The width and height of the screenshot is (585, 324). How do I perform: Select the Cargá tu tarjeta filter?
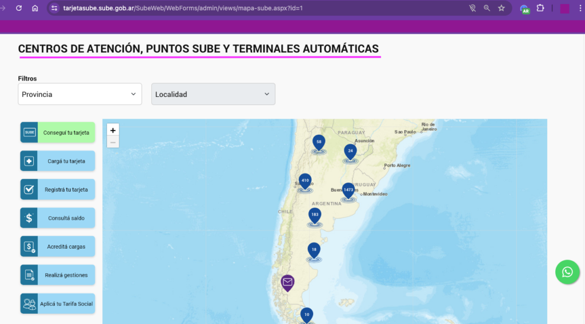(58, 161)
